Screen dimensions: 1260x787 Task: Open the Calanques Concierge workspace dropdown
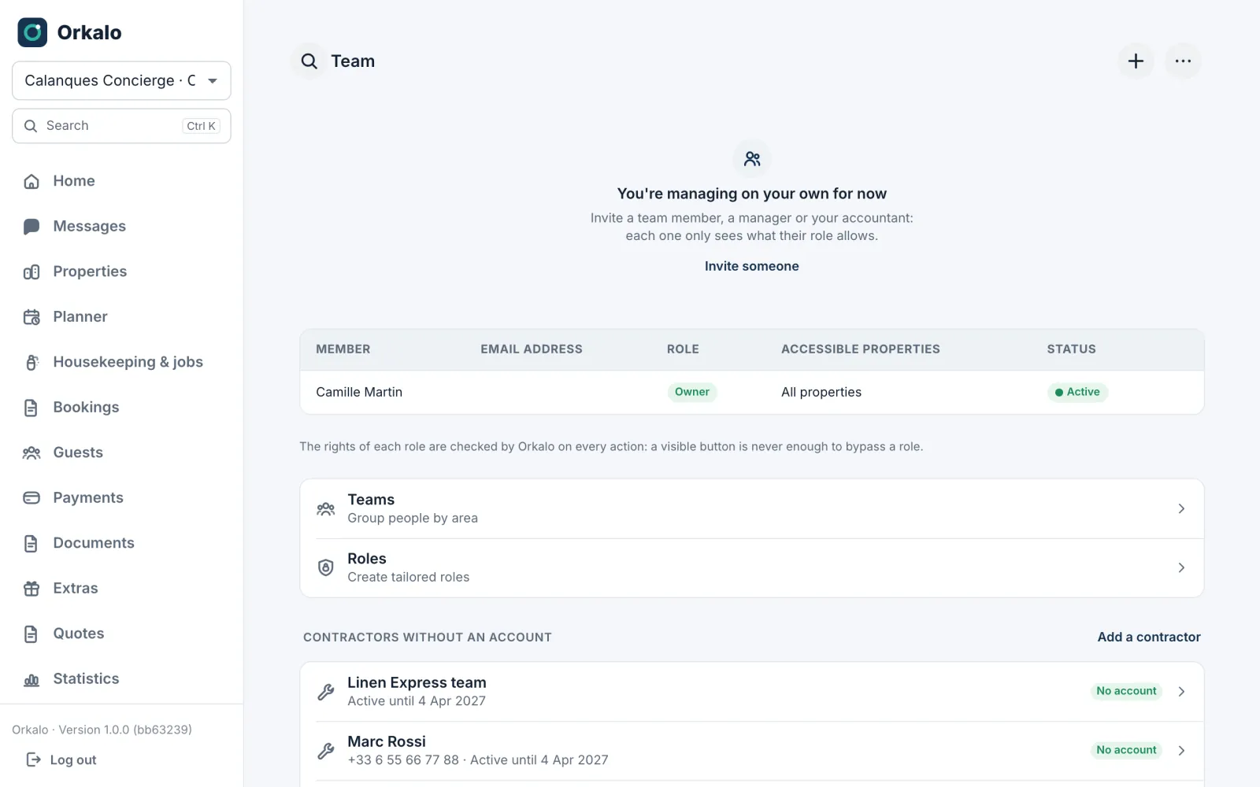tap(121, 80)
